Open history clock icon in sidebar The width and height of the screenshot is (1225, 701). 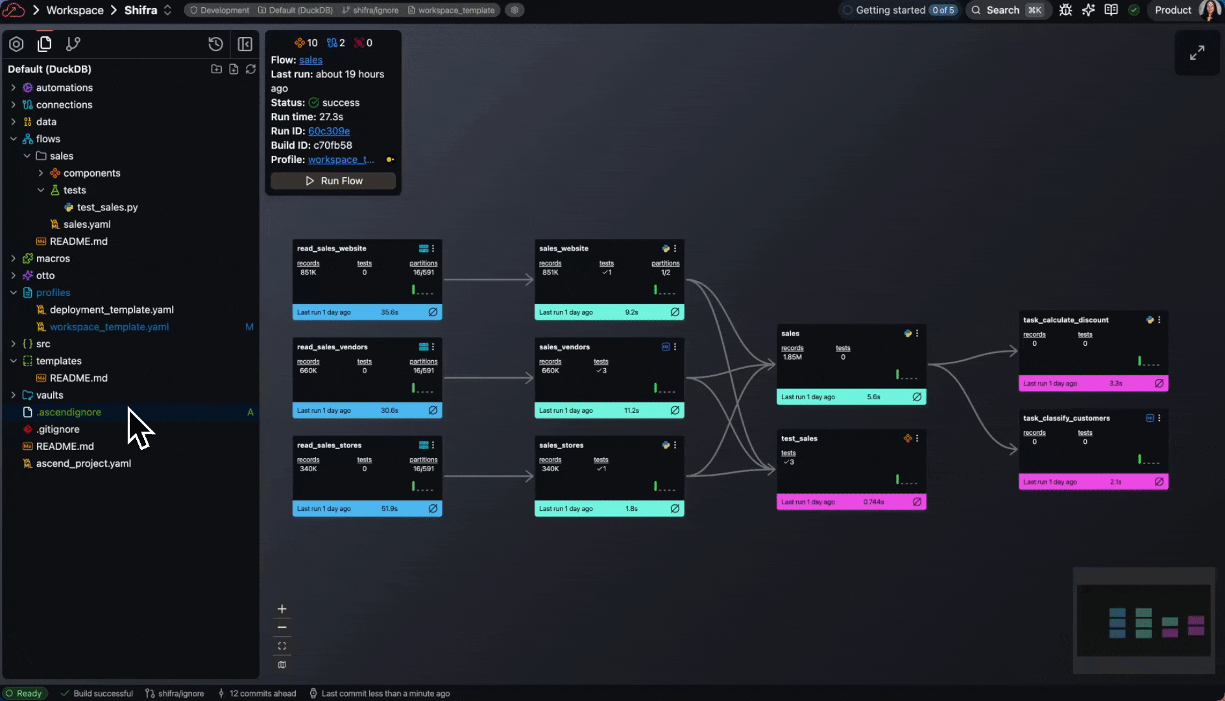coord(215,43)
